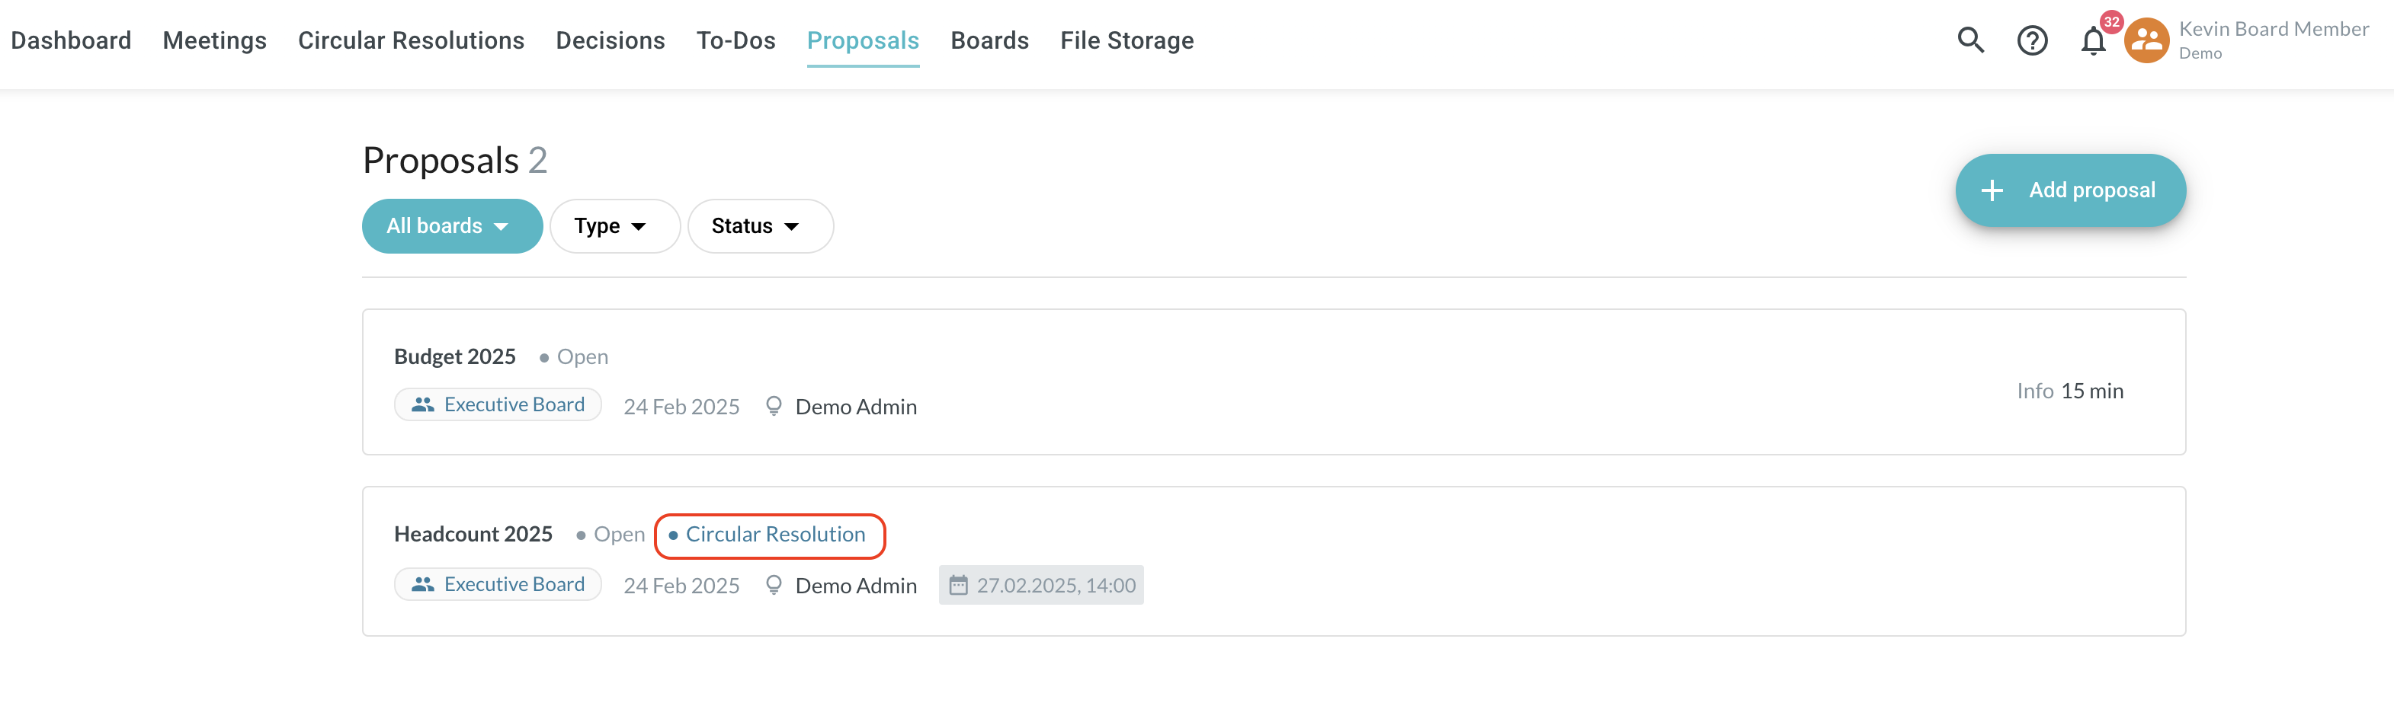
Task: Open the Headcount 2025 proposal
Action: coord(473,534)
